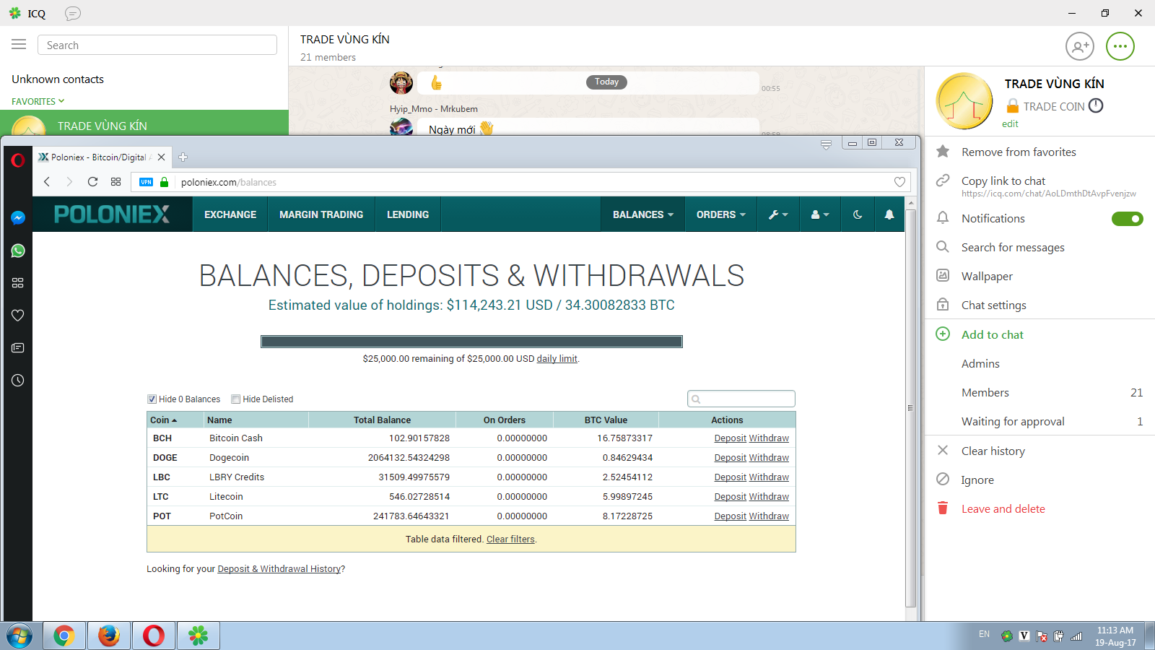This screenshot has height=650, width=1155.
Task: Open the ICQ hamburger menu
Action: [x=19, y=45]
